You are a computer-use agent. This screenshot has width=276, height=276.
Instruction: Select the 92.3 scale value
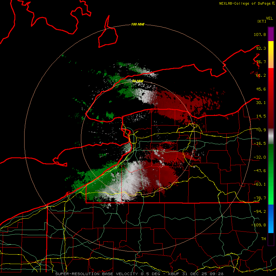coord(261,48)
